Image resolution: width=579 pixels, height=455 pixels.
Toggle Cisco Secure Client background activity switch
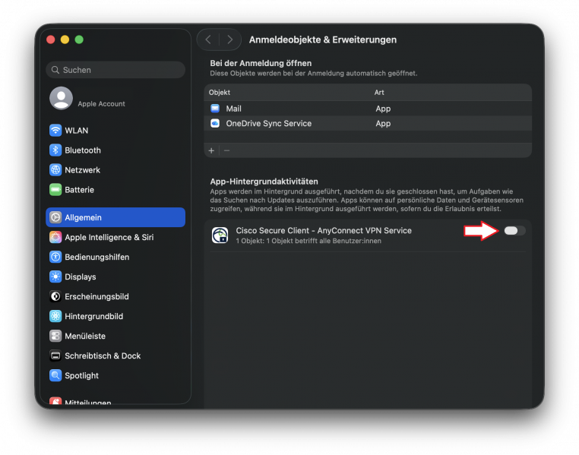[514, 231]
